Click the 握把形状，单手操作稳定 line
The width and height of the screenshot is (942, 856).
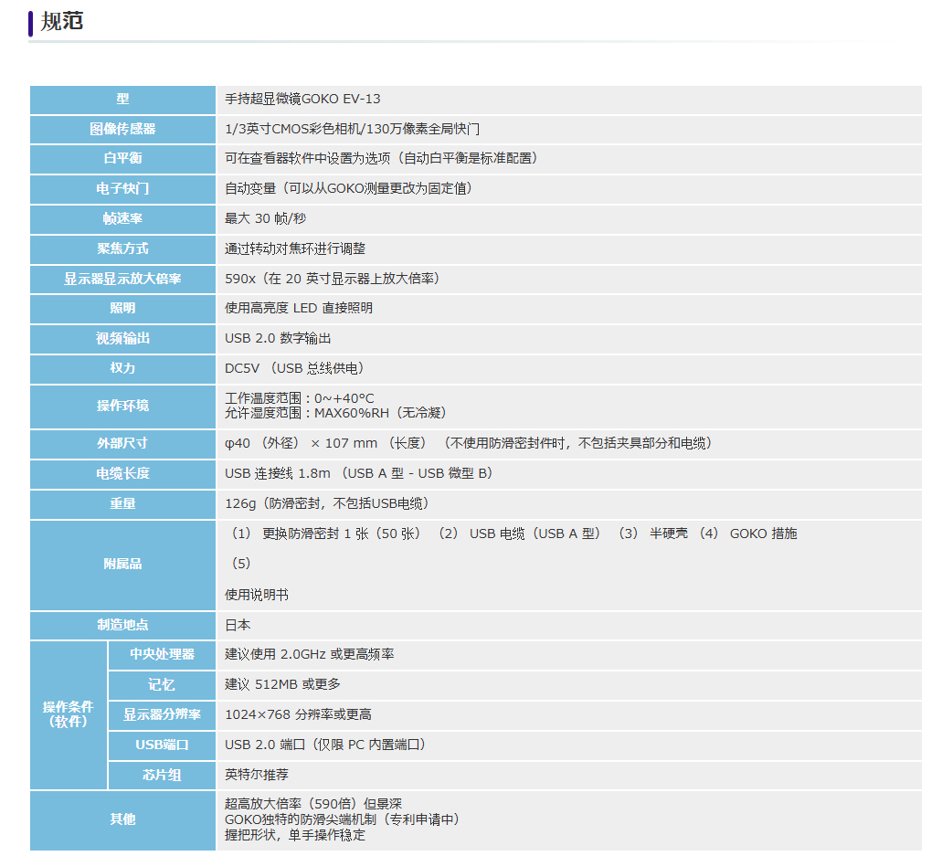coord(295,835)
